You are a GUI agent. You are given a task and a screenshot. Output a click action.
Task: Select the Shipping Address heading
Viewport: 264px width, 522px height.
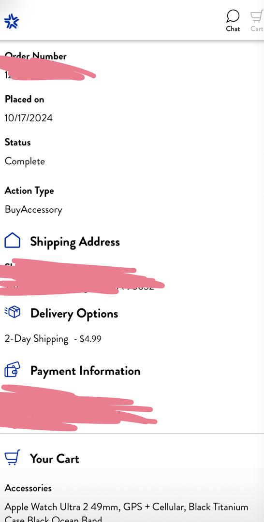click(75, 242)
